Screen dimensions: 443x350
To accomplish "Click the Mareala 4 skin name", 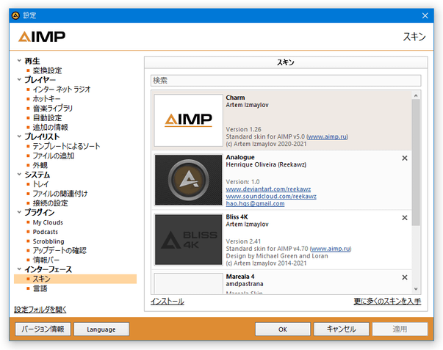I will [240, 277].
